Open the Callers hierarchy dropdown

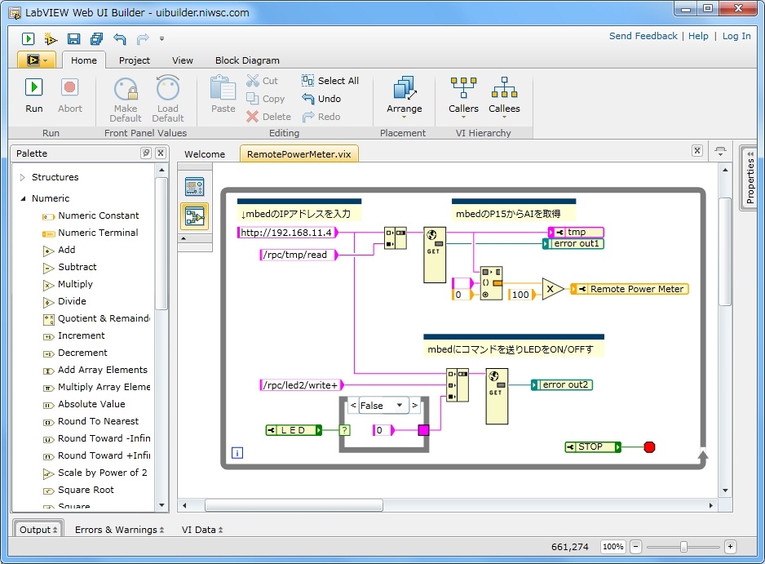tap(463, 97)
